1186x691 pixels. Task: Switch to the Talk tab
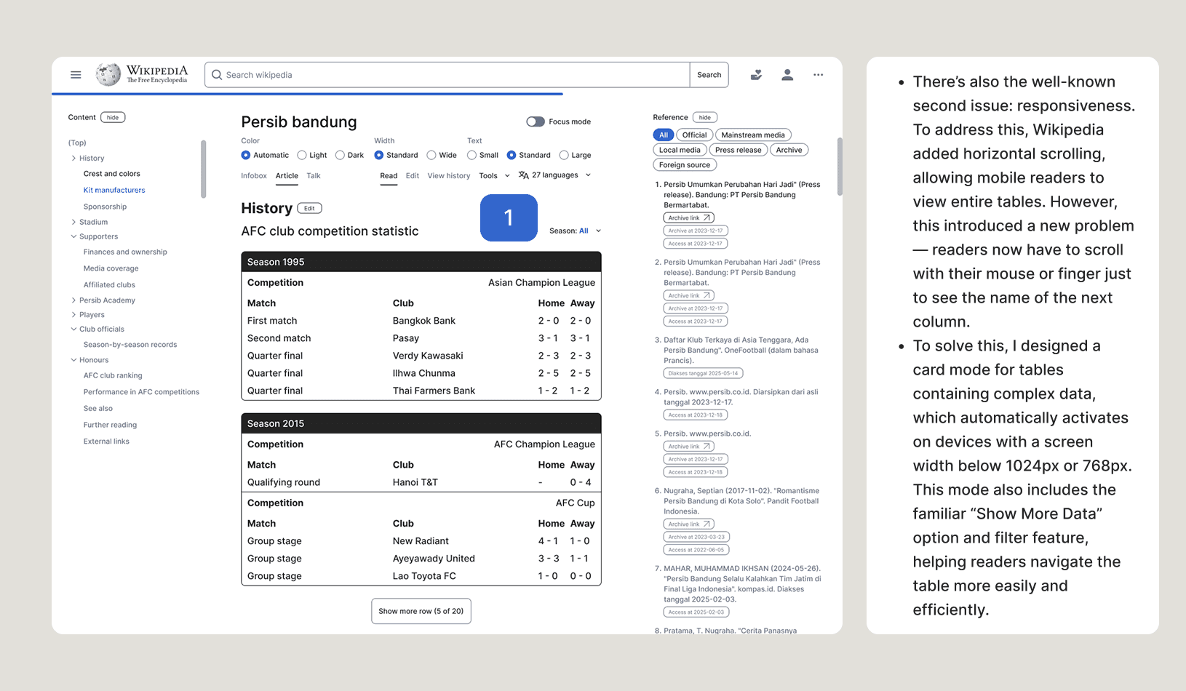314,175
